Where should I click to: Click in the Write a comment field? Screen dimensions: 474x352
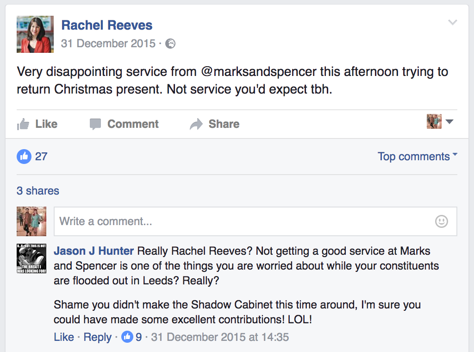click(x=256, y=221)
